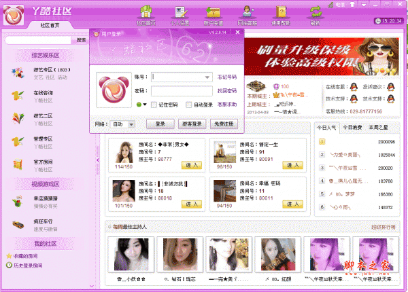Click the 管理专区 sidebar icon
This screenshot has width=408, height=292.
point(18,142)
